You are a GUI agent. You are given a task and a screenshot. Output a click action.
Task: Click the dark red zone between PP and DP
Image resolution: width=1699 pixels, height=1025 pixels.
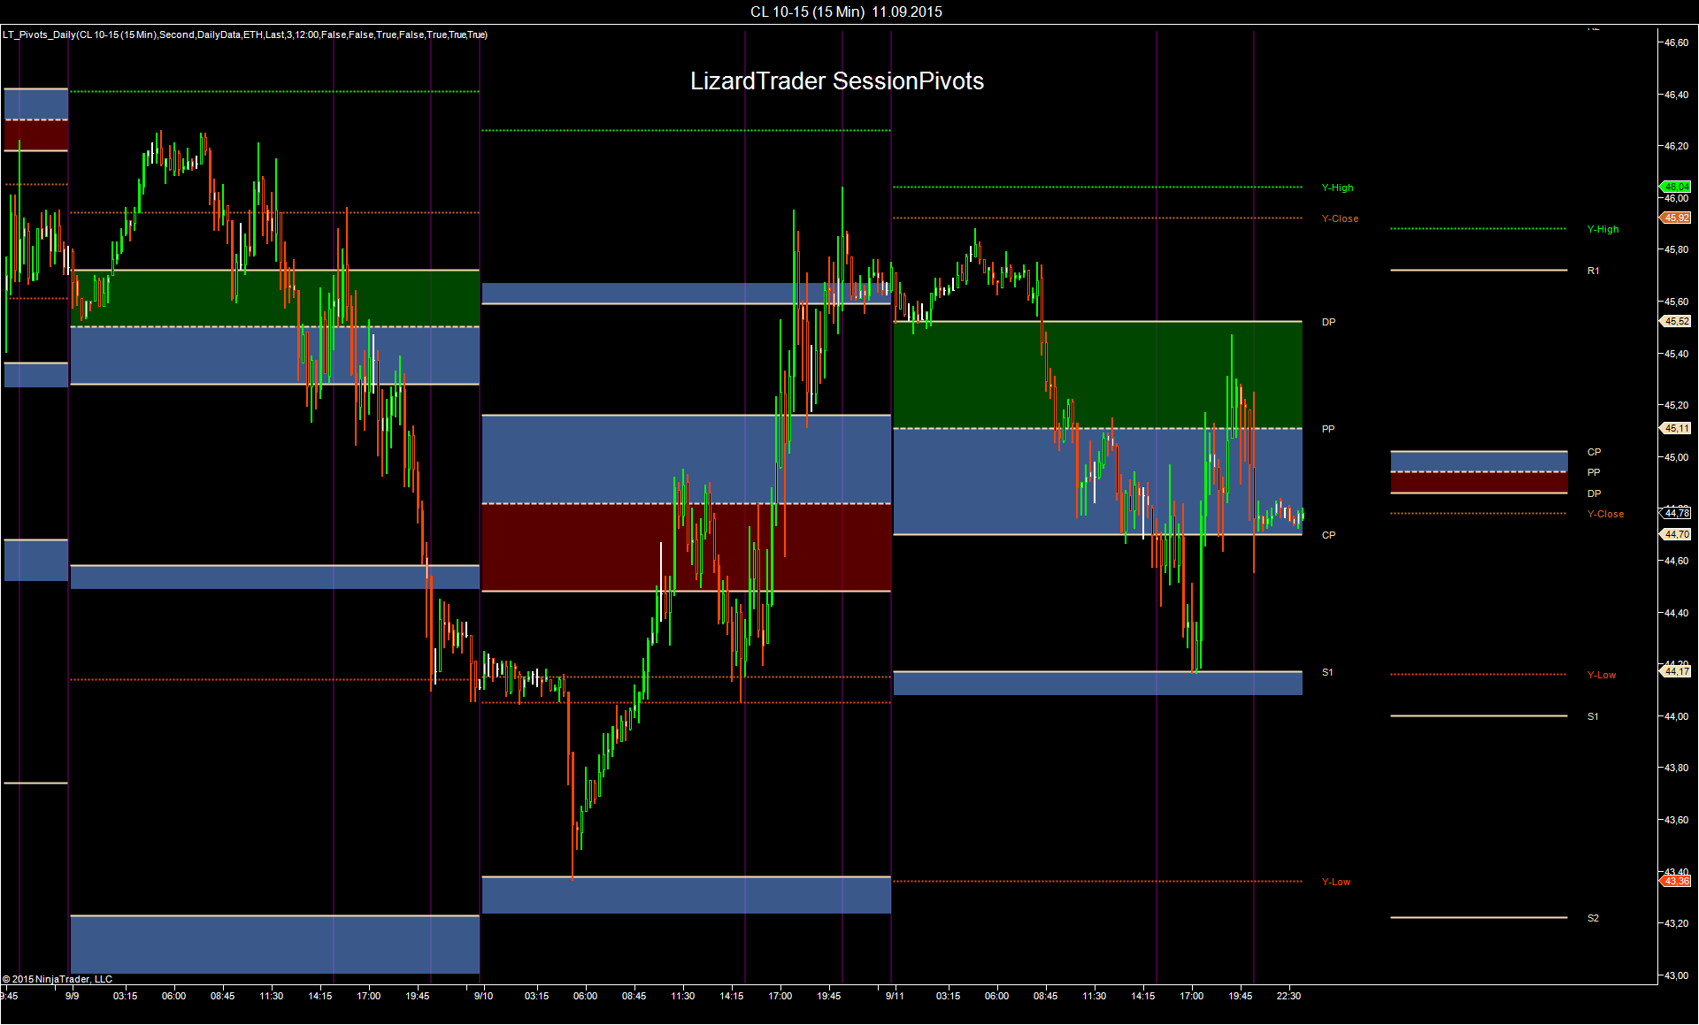(x=1478, y=483)
